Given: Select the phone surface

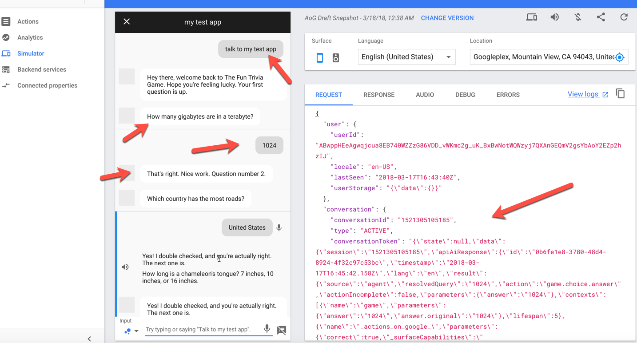Looking at the screenshot, I should tap(320, 57).
